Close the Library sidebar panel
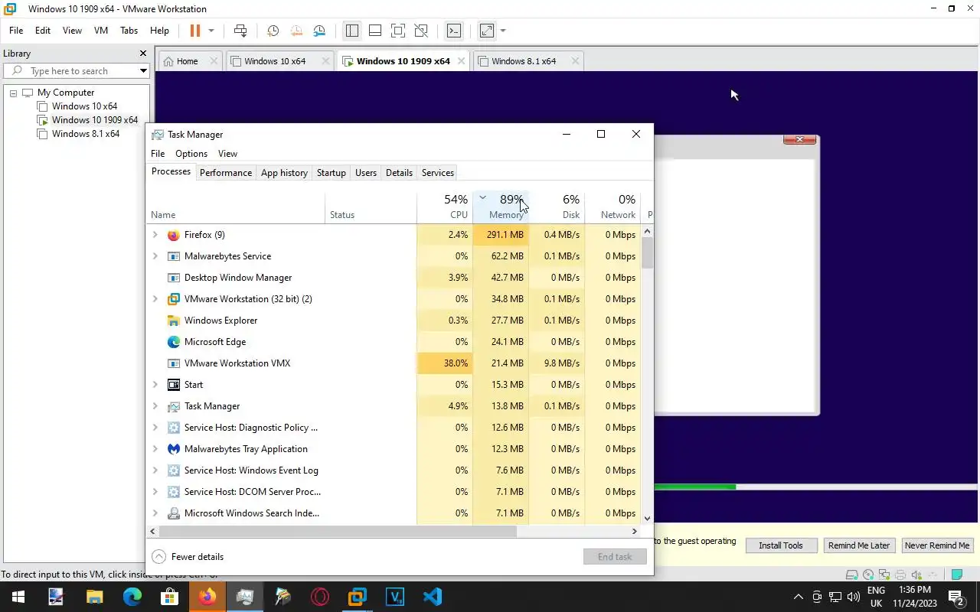The image size is (980, 612). click(142, 54)
